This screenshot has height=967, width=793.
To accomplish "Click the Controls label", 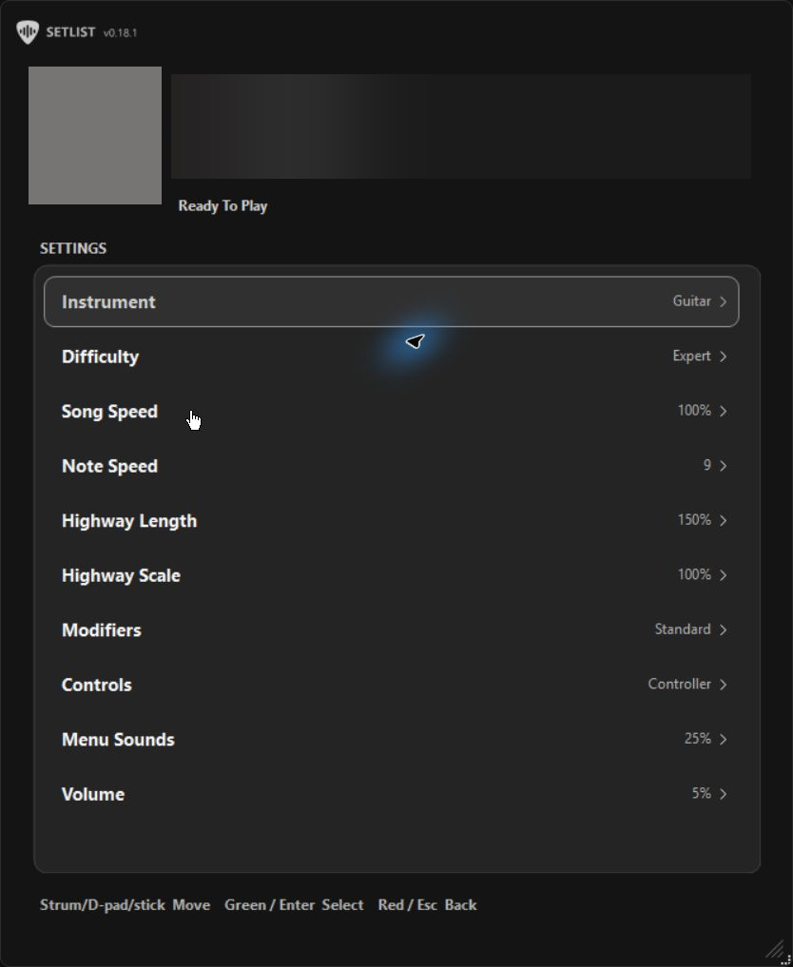I will (x=97, y=685).
